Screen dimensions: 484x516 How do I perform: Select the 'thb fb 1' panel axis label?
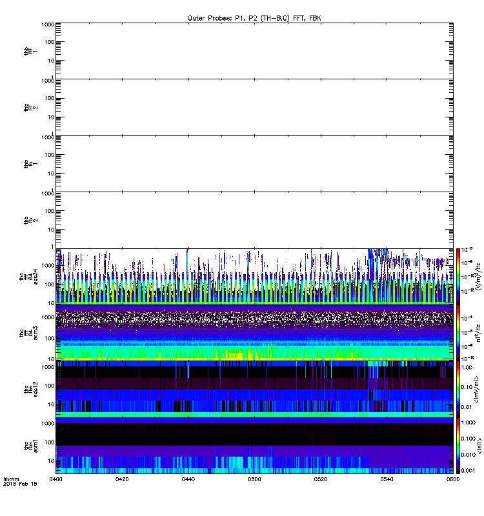[x=30, y=164]
